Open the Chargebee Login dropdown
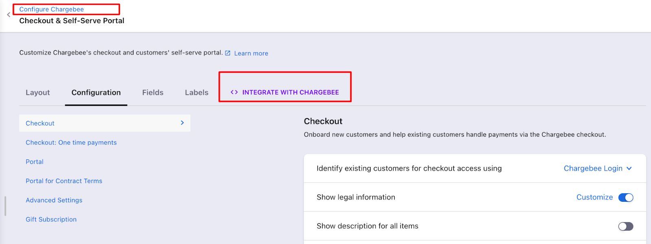651x244 pixels. click(x=598, y=168)
